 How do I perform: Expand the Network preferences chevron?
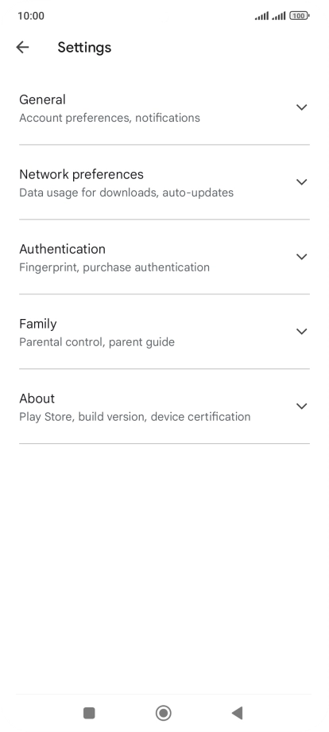point(301,182)
